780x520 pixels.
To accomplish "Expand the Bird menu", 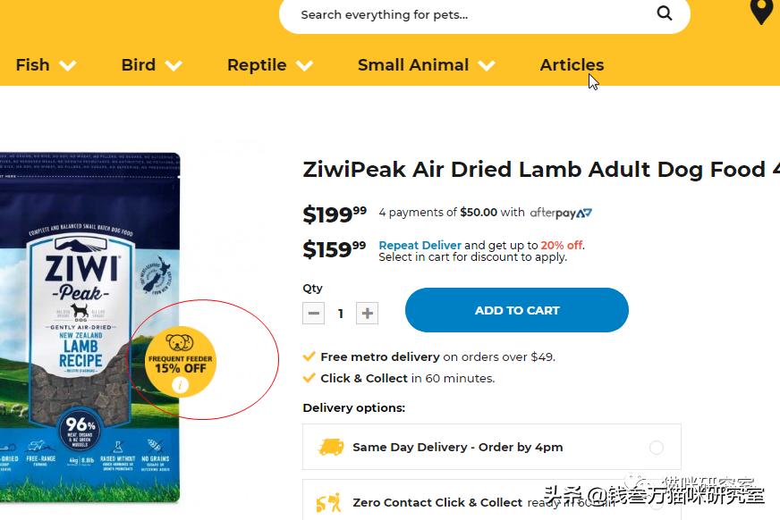I will [151, 65].
